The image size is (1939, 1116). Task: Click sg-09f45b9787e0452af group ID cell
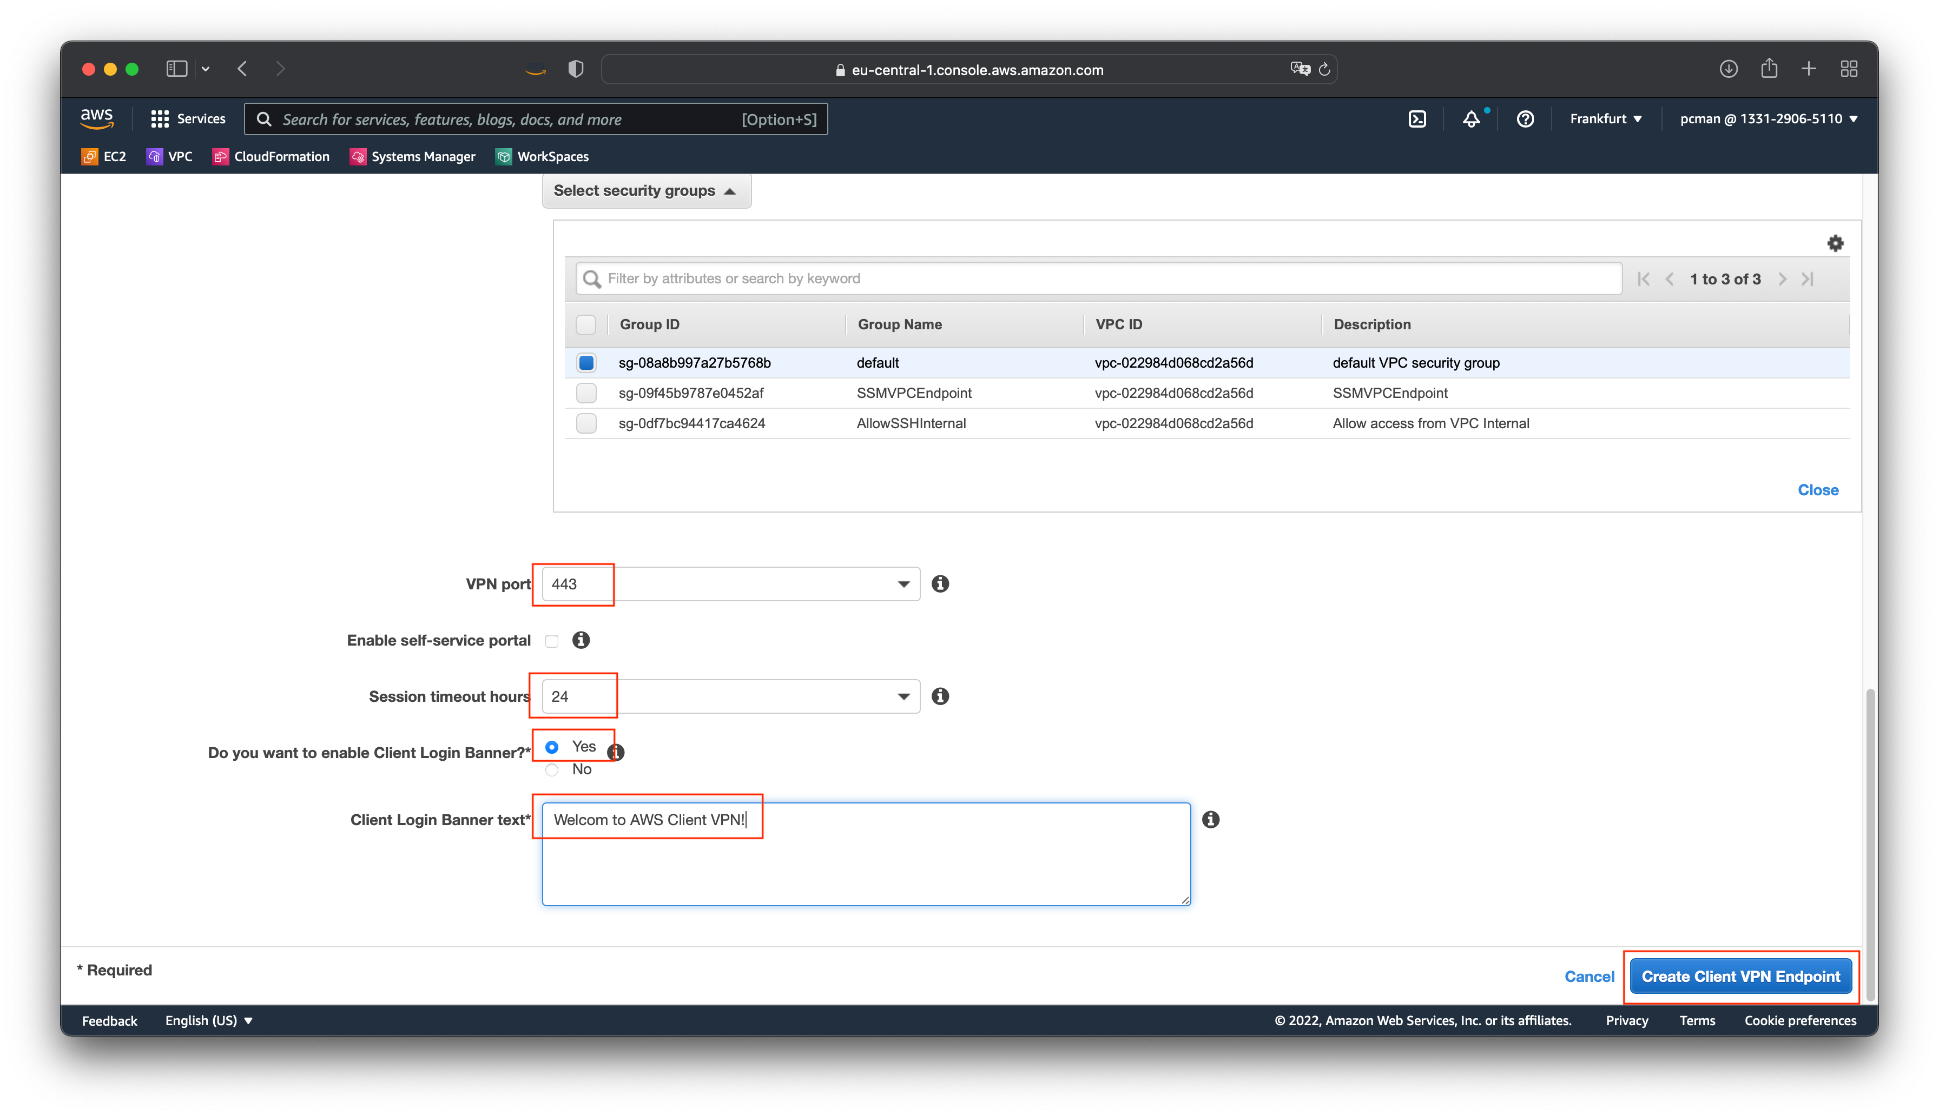(x=691, y=393)
